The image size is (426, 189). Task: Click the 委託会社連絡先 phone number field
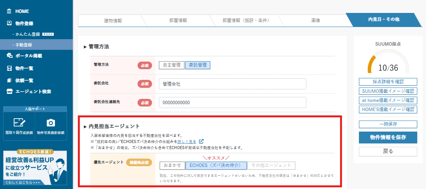(232, 103)
